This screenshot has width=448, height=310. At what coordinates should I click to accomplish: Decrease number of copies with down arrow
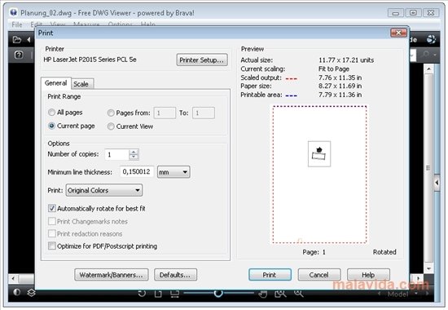point(134,157)
